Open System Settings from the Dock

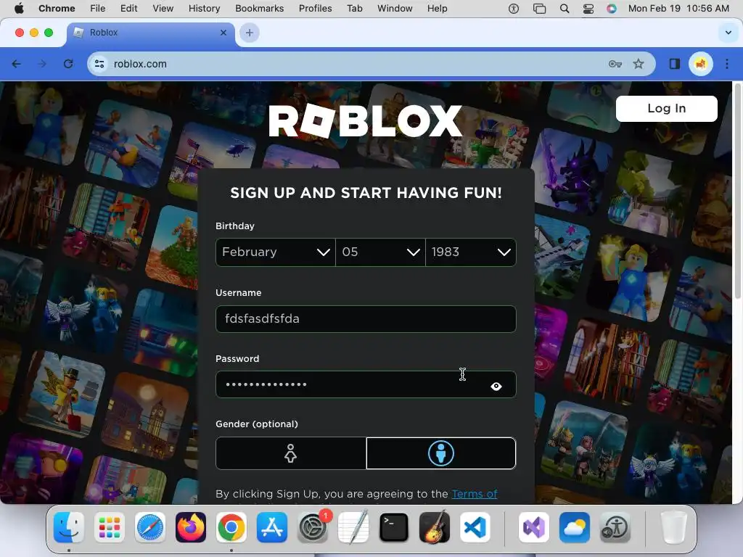(313, 527)
